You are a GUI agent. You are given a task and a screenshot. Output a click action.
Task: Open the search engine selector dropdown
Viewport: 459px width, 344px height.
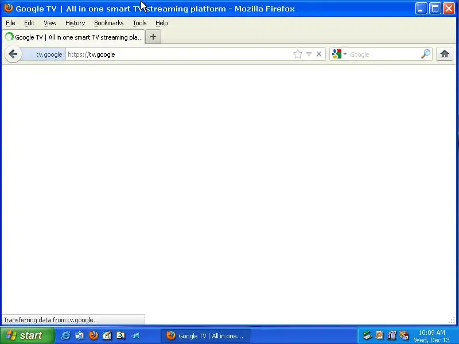pos(340,54)
